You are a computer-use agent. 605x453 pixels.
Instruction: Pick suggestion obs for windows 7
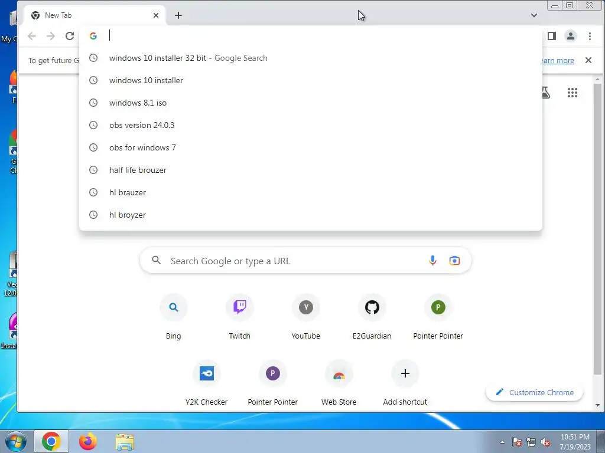(x=311, y=147)
